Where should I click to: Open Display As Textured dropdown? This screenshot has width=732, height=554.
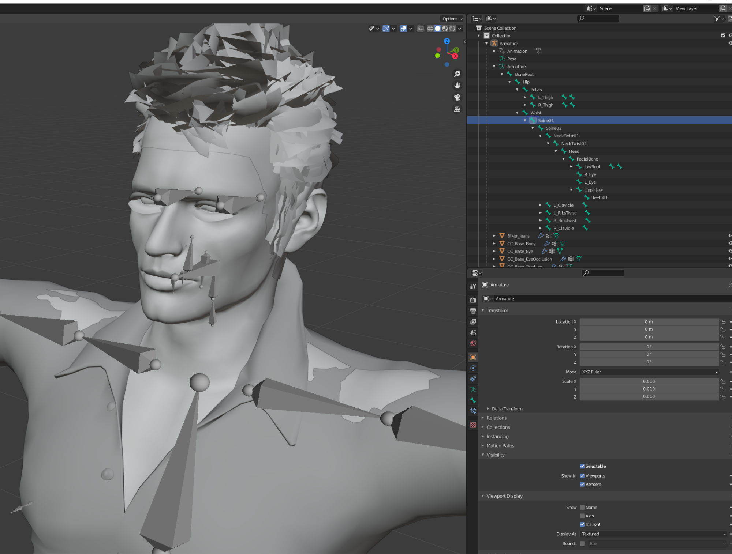click(653, 534)
